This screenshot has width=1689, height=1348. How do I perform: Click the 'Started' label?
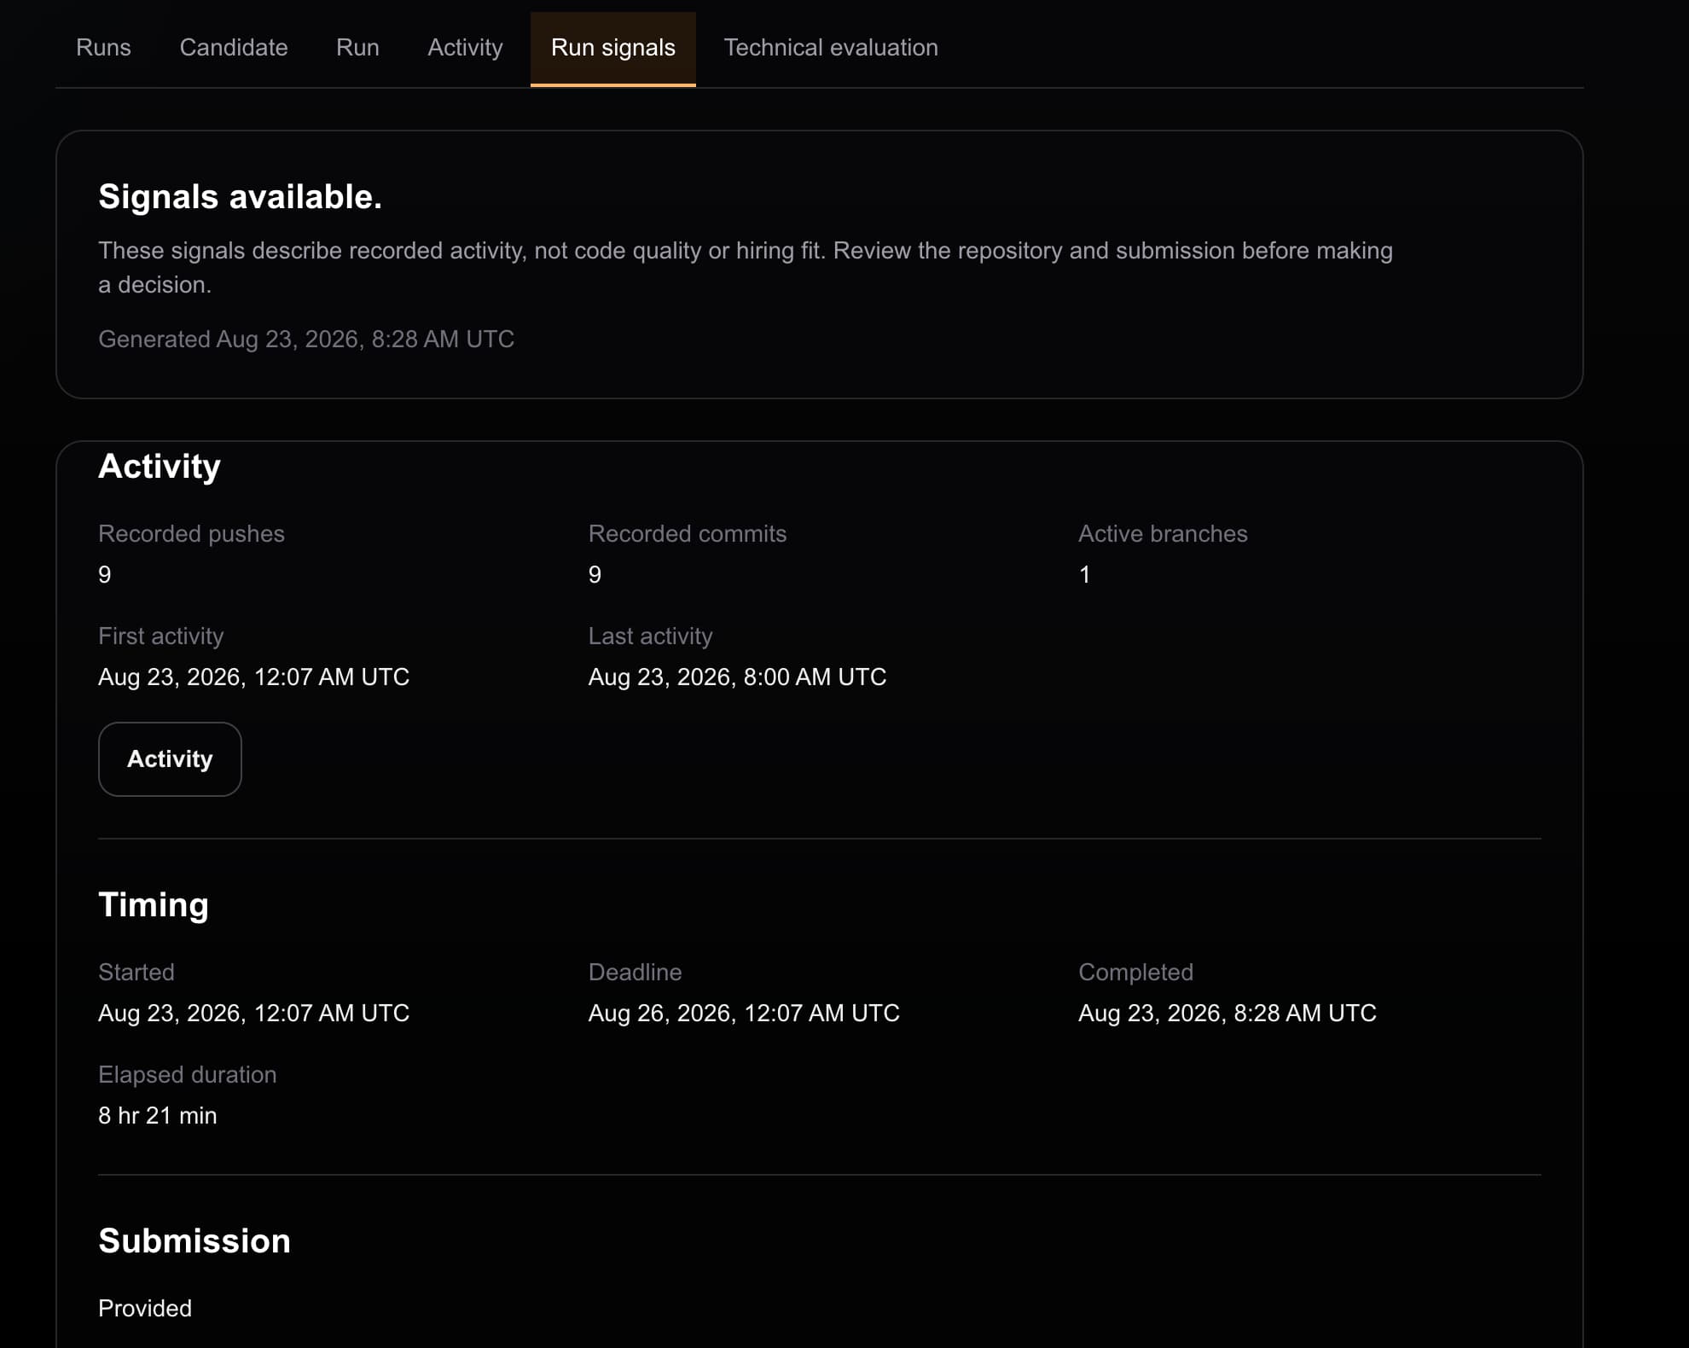click(x=136, y=972)
